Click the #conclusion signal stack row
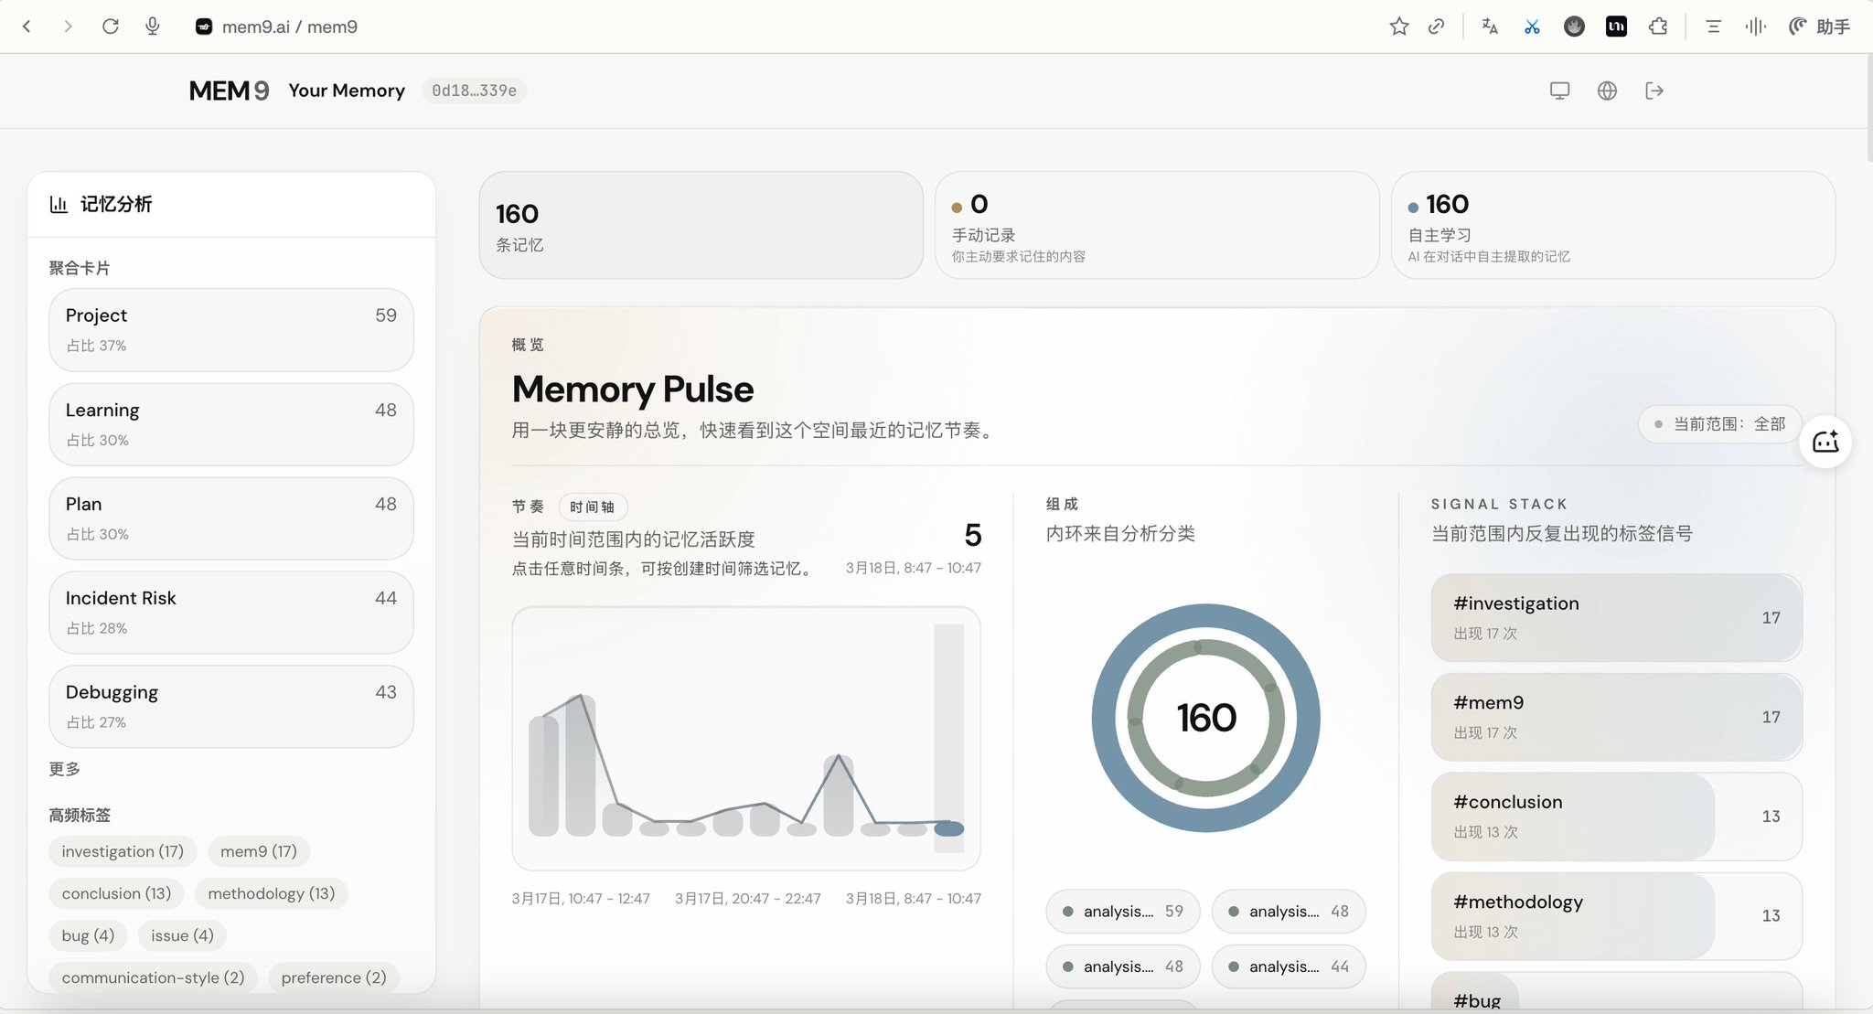Image resolution: width=1873 pixels, height=1014 pixels. point(1615,817)
